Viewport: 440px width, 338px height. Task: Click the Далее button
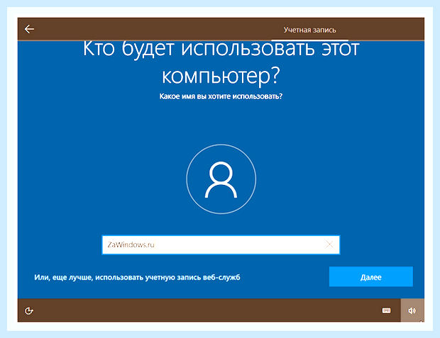(370, 277)
